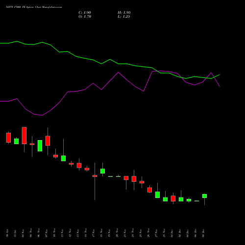
Task: Click the low value "L: 1.25"
Action: pyautogui.click(x=124, y=17)
